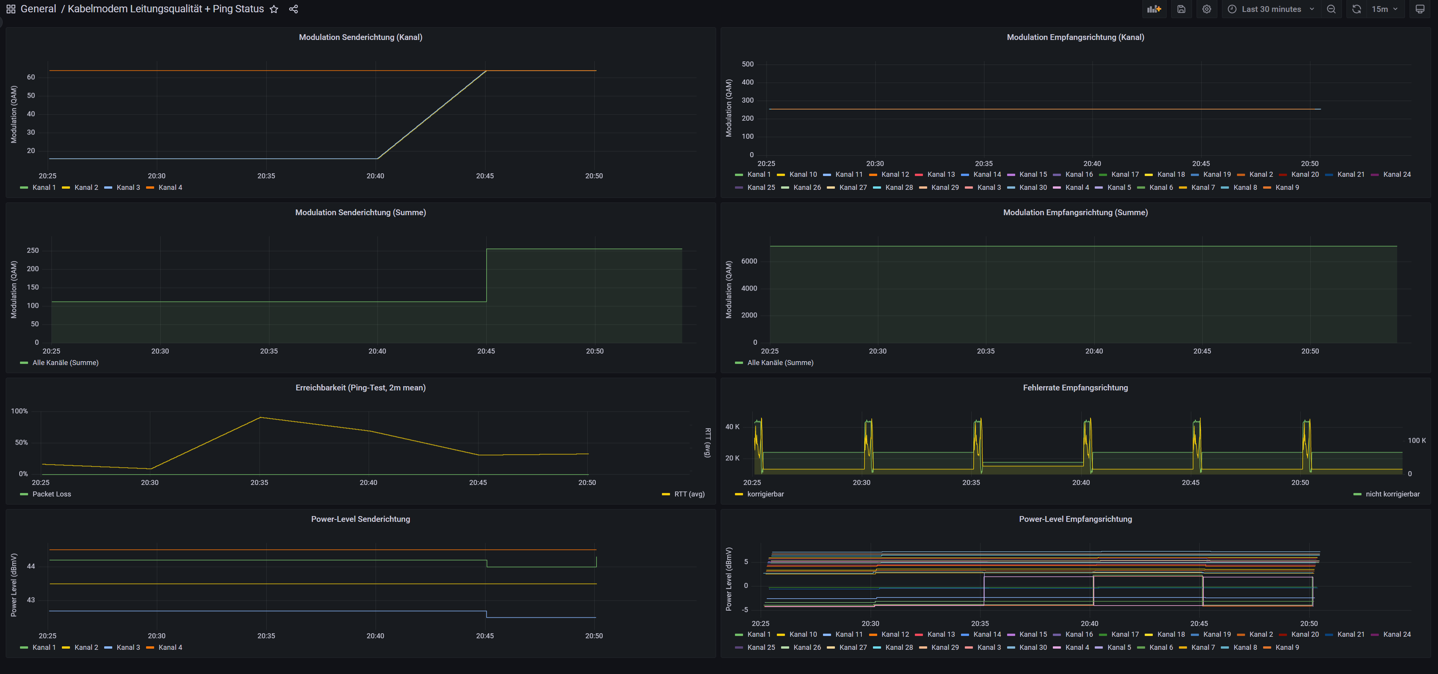The height and width of the screenshot is (674, 1438).
Task: Open Power-Level Senderichtung panel title menu
Action: click(x=360, y=519)
